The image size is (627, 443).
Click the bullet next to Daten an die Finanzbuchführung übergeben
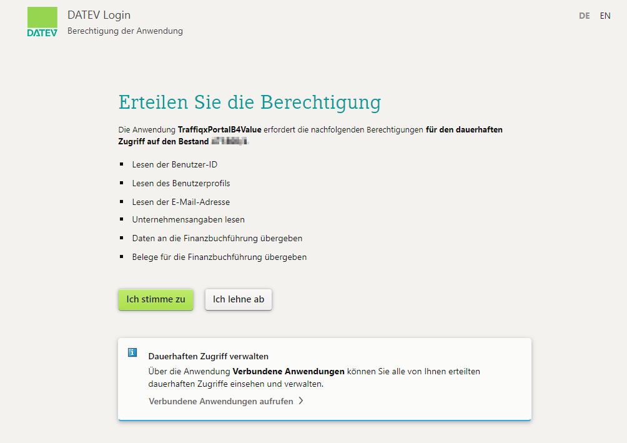point(121,237)
